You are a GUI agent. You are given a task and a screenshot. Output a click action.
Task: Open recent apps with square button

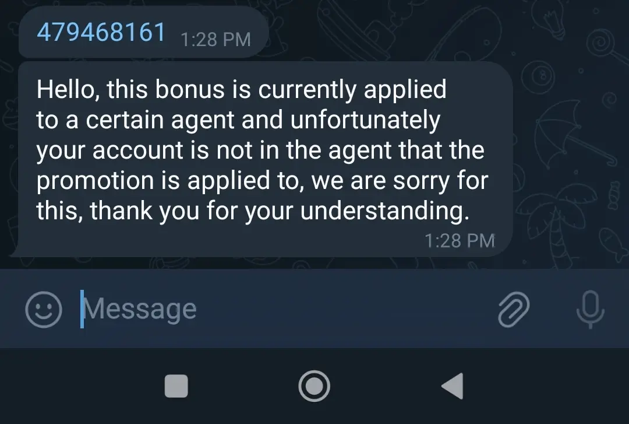click(x=176, y=386)
